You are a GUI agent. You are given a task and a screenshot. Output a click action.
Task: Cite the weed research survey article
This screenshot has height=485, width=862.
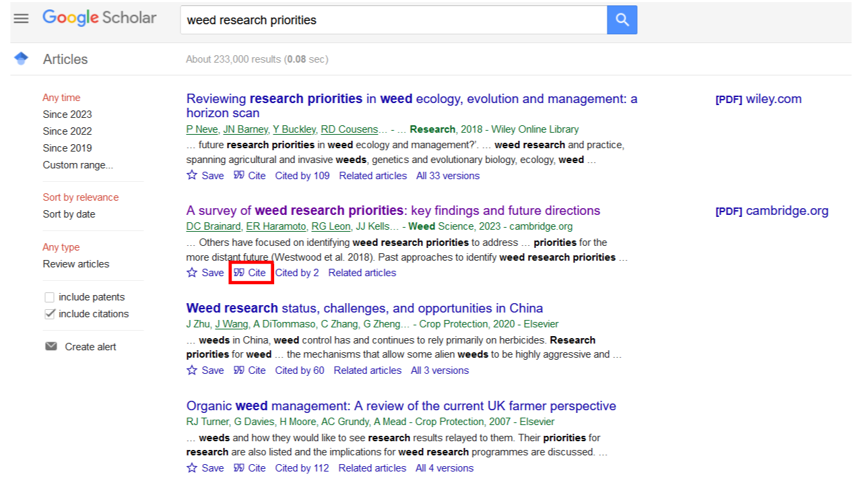tap(250, 273)
